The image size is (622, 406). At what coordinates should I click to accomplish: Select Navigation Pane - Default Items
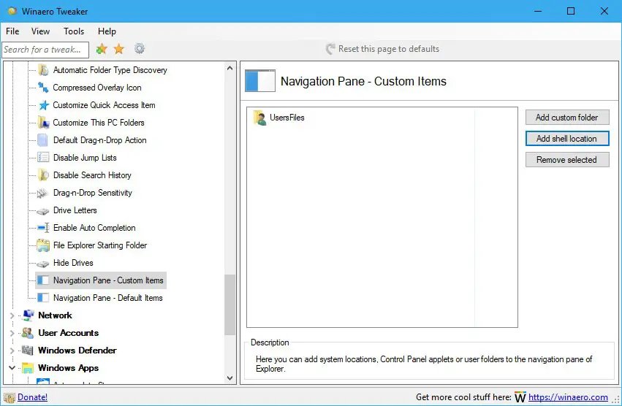point(108,298)
